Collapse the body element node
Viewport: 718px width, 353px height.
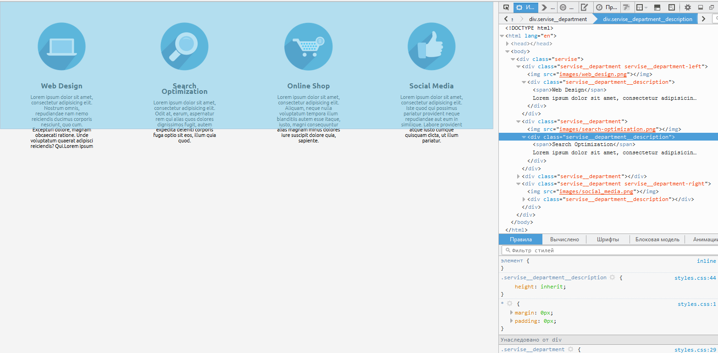pyautogui.click(x=508, y=51)
